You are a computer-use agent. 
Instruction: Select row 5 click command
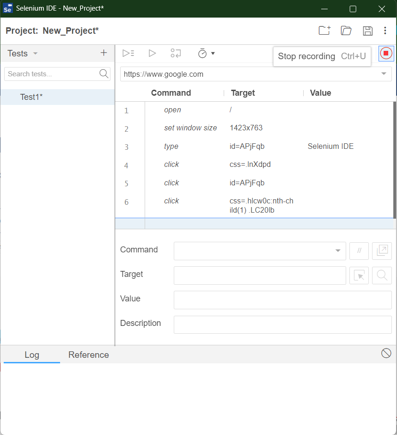point(254,183)
